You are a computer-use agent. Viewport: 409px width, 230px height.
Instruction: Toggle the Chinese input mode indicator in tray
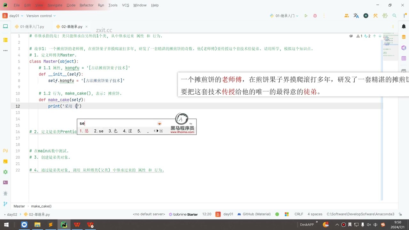375,225
